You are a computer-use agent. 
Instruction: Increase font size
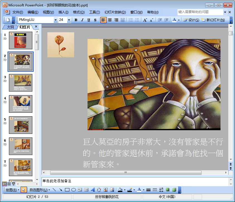(x=145, y=20)
